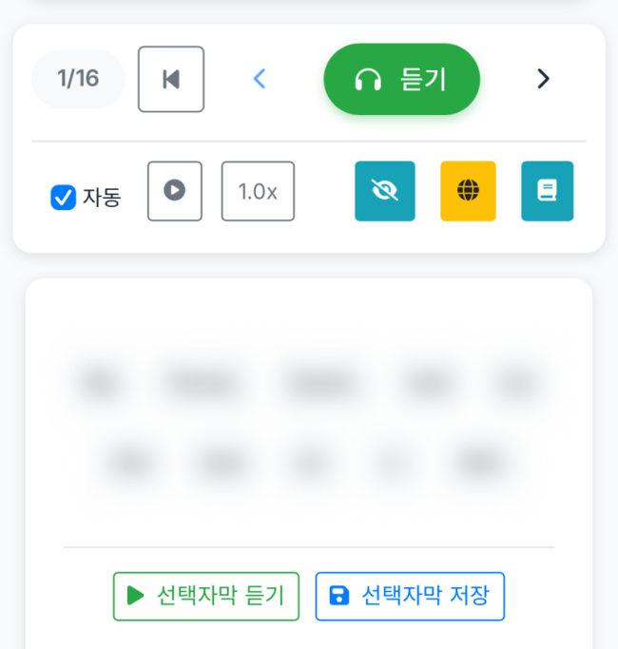Select the first blurred word in top row
The width and height of the screenshot is (618, 649).
[x=97, y=383]
